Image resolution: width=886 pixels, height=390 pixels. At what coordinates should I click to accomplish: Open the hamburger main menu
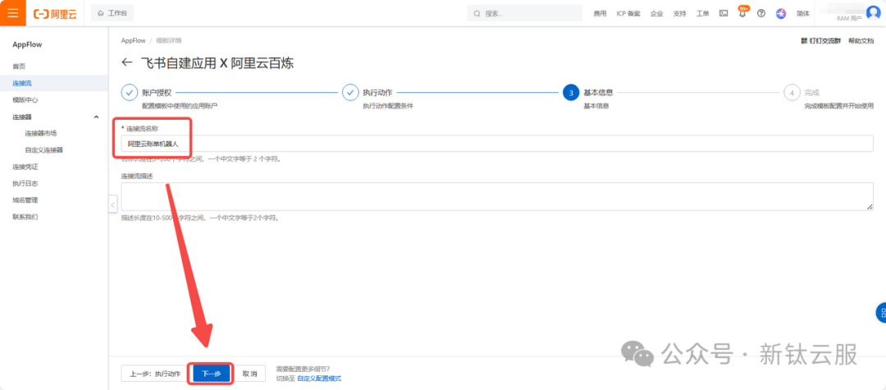(x=12, y=13)
